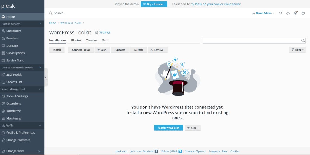Viewport: 310px width, 155px height.
Task: Click Change View at sidebar bottom
Action: point(15,151)
